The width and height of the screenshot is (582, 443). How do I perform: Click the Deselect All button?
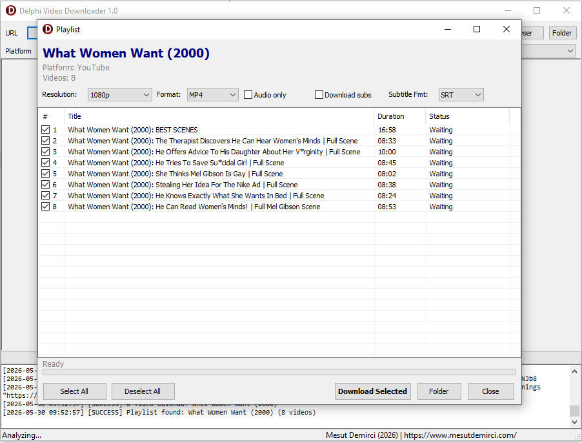click(143, 391)
